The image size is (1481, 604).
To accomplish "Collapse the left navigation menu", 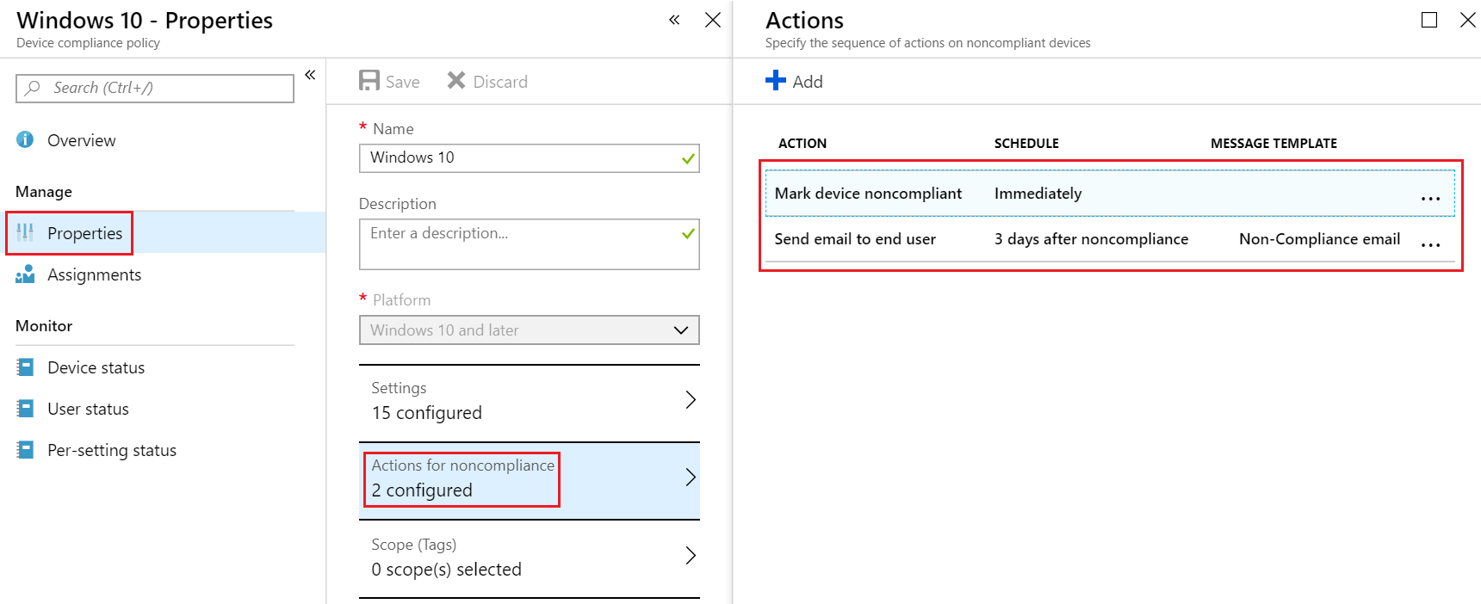I will (x=310, y=75).
